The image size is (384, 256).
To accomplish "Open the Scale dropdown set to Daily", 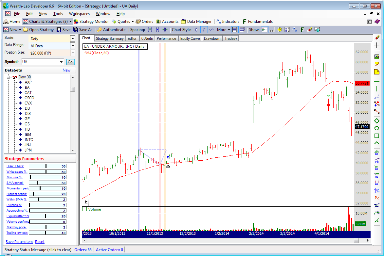I will [x=73, y=39].
